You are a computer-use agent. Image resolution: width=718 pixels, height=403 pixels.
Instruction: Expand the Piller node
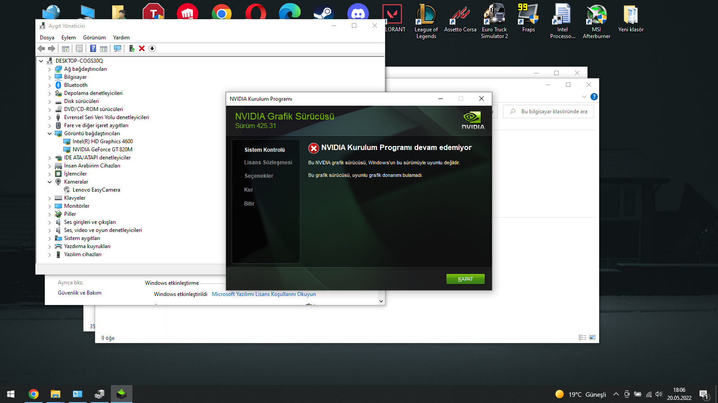[x=50, y=214]
